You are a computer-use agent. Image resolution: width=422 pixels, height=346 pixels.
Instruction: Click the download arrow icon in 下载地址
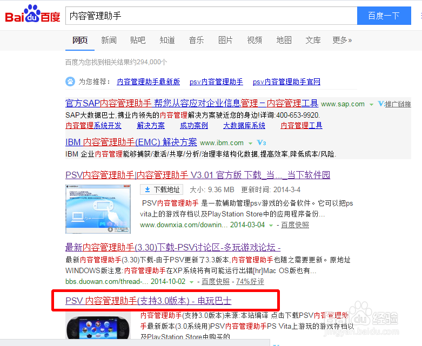(x=148, y=190)
